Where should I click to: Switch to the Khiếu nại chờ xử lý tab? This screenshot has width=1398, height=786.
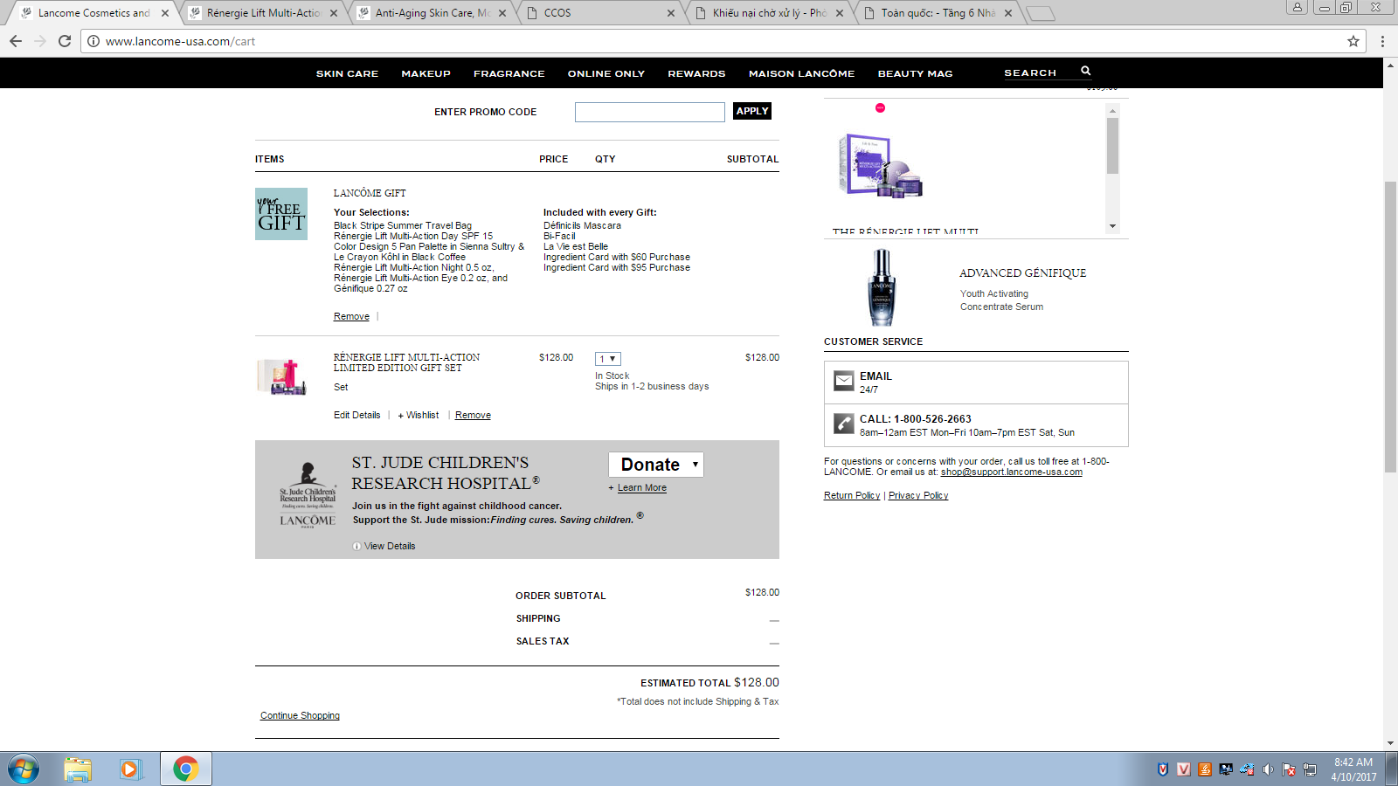pyautogui.click(x=768, y=13)
